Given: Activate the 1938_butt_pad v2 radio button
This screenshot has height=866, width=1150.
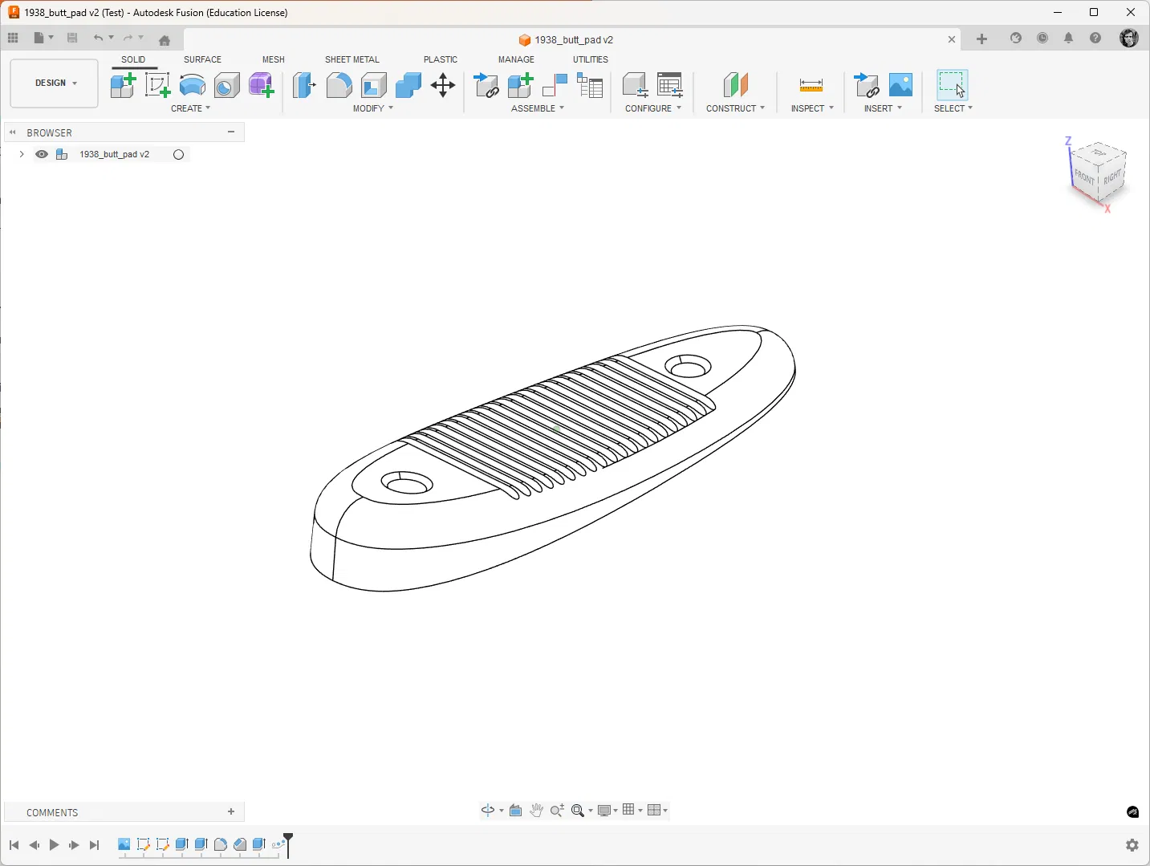Looking at the screenshot, I should [x=179, y=155].
